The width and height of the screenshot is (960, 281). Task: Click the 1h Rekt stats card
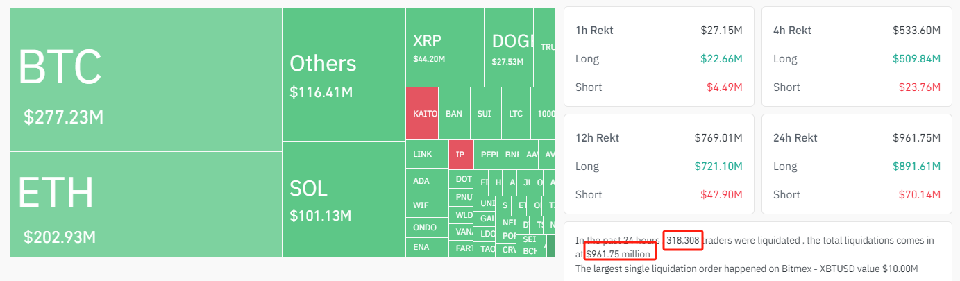[x=659, y=57]
